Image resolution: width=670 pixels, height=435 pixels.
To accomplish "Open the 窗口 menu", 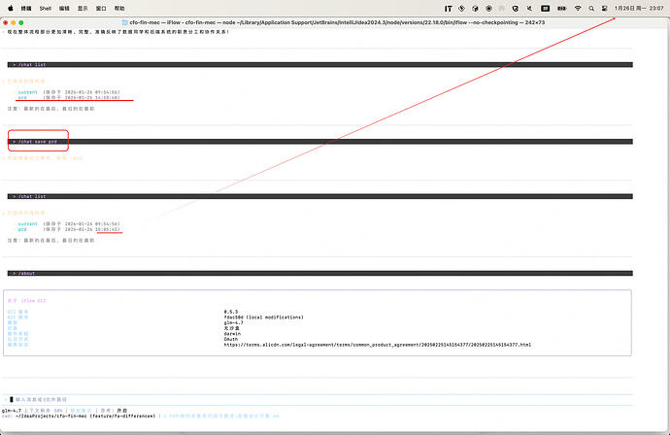I will [101, 8].
